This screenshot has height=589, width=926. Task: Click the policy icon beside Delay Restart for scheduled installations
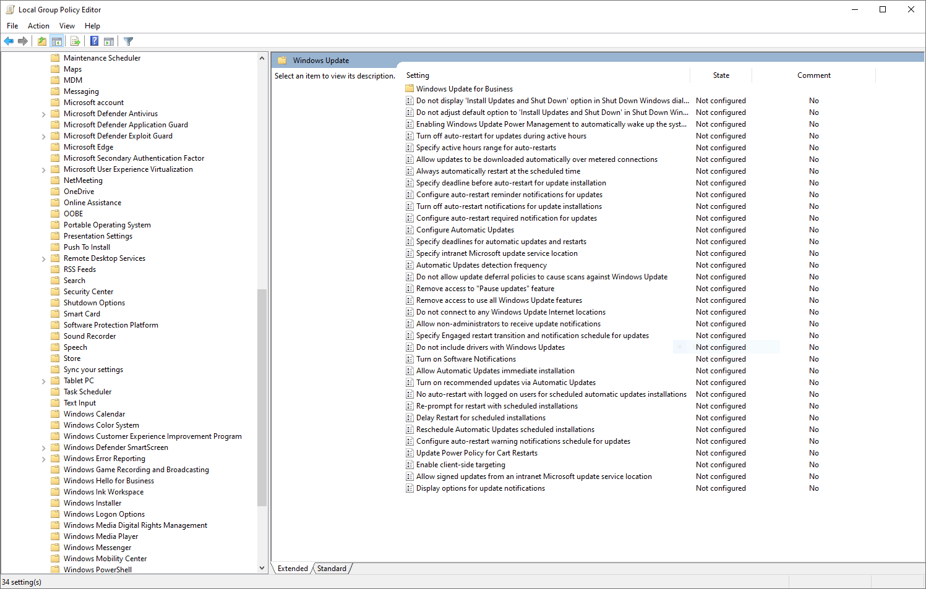pyautogui.click(x=409, y=418)
